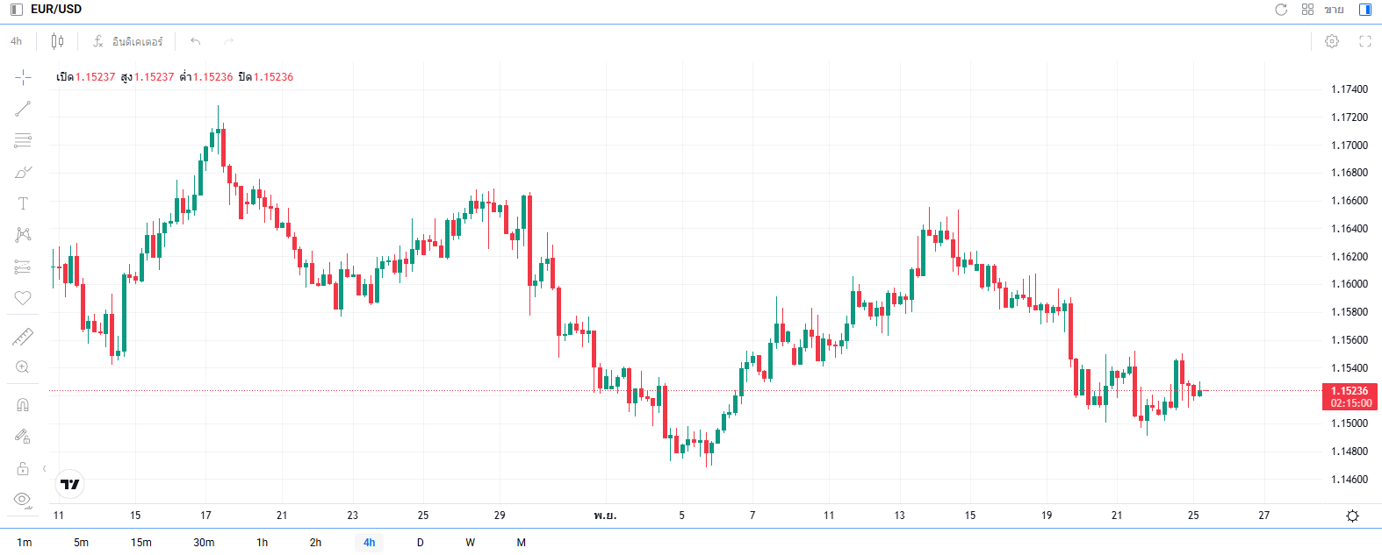Image resolution: width=1382 pixels, height=555 pixels.
Task: Open the อินดิเคเตอร์ indicators button
Action: pos(128,41)
